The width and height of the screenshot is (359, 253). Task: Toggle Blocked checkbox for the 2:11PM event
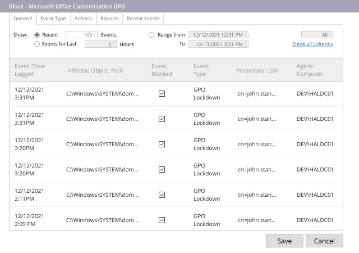point(162,195)
